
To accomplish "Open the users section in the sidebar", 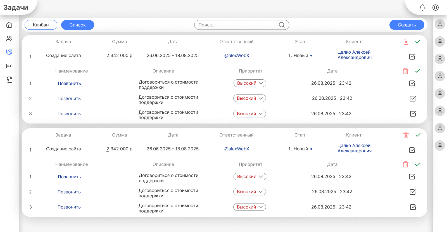I will click(x=9, y=39).
